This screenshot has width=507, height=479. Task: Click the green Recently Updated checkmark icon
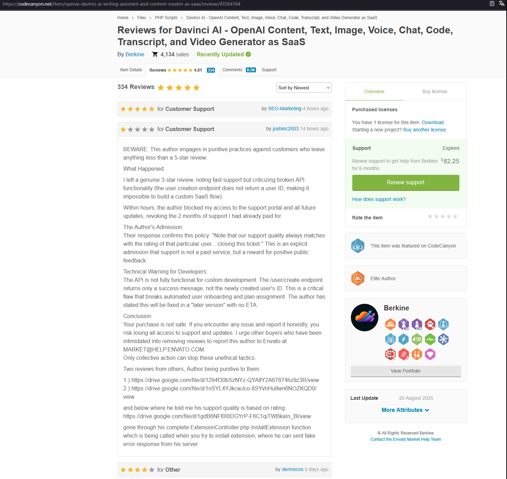click(x=248, y=54)
